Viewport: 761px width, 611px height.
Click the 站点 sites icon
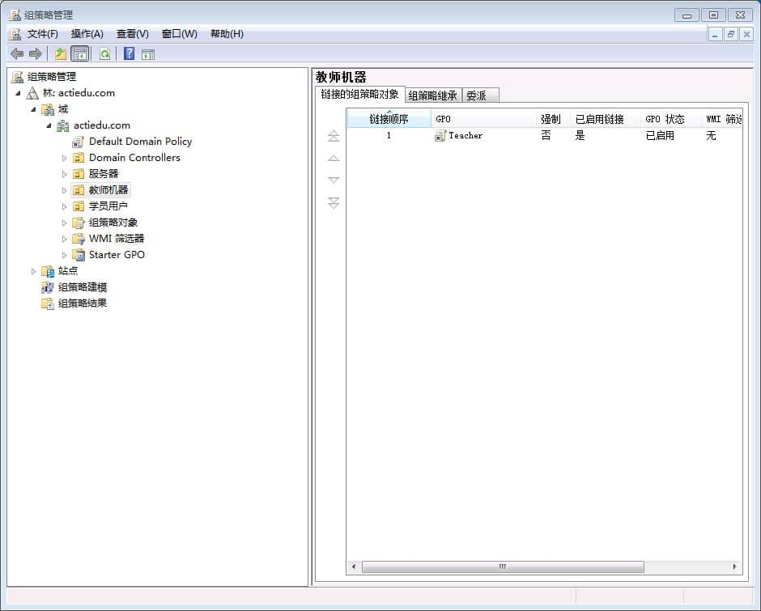coord(48,271)
